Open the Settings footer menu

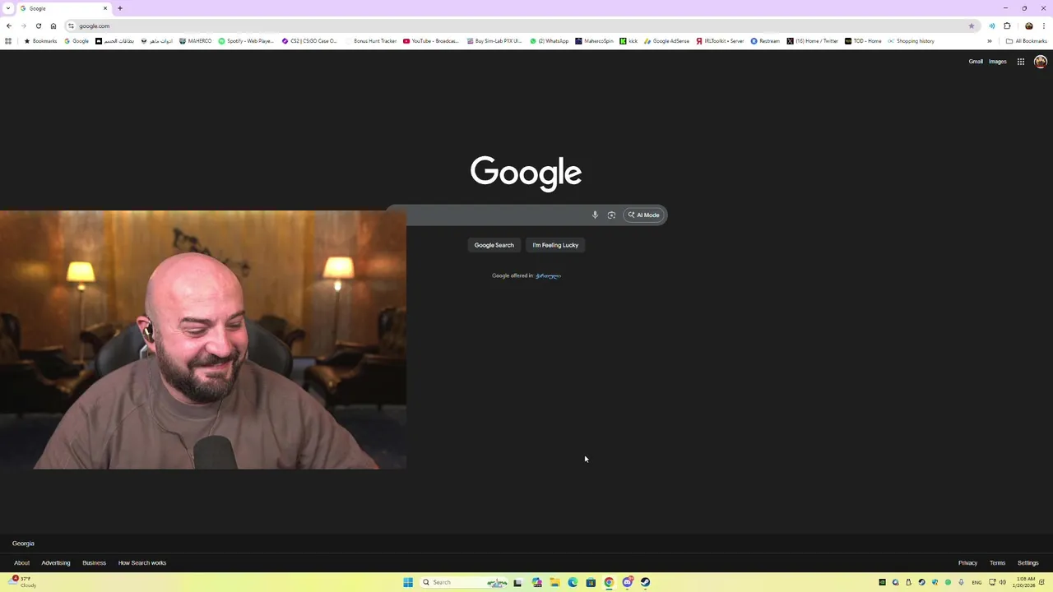click(1028, 563)
